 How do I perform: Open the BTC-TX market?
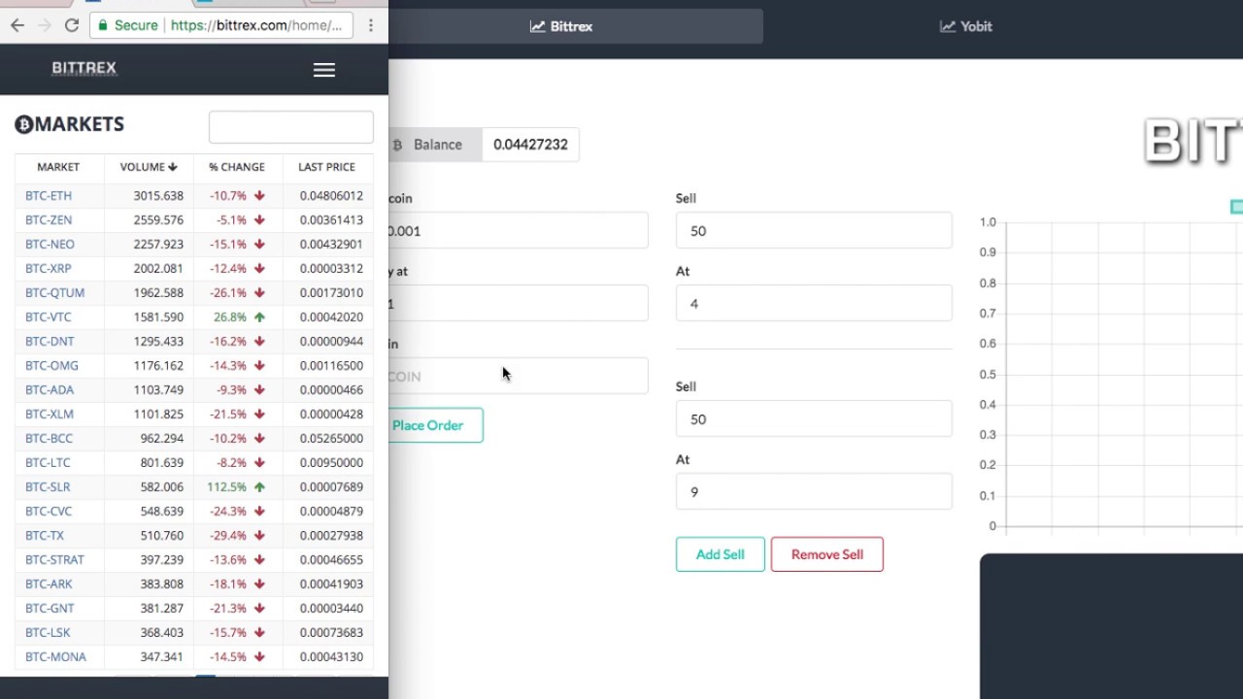[45, 536]
